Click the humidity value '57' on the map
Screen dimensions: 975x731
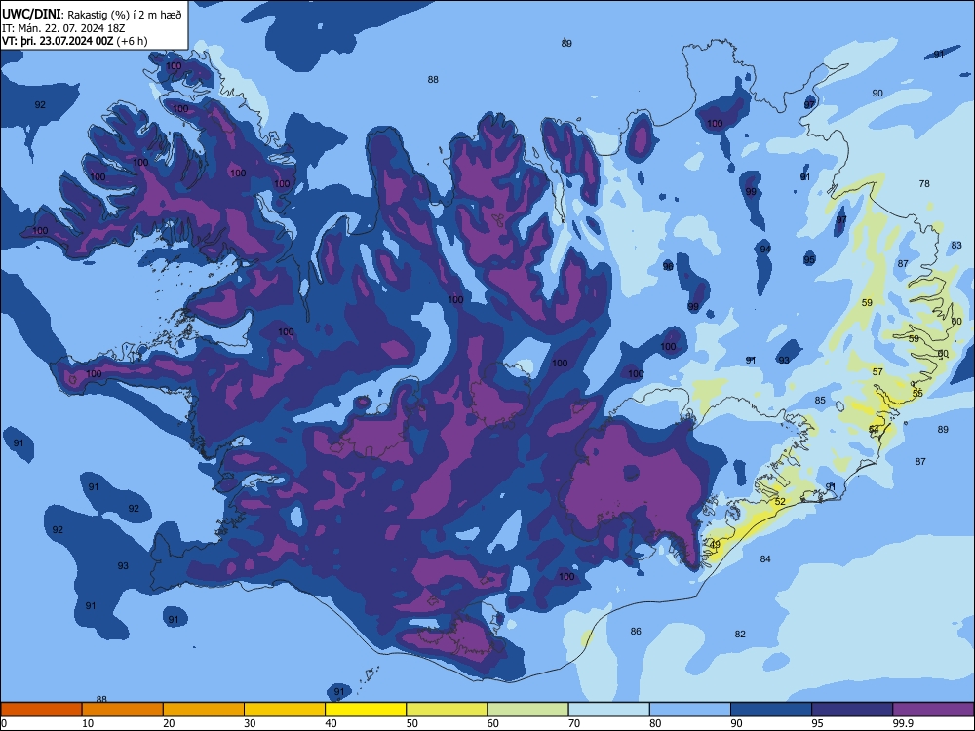click(877, 372)
